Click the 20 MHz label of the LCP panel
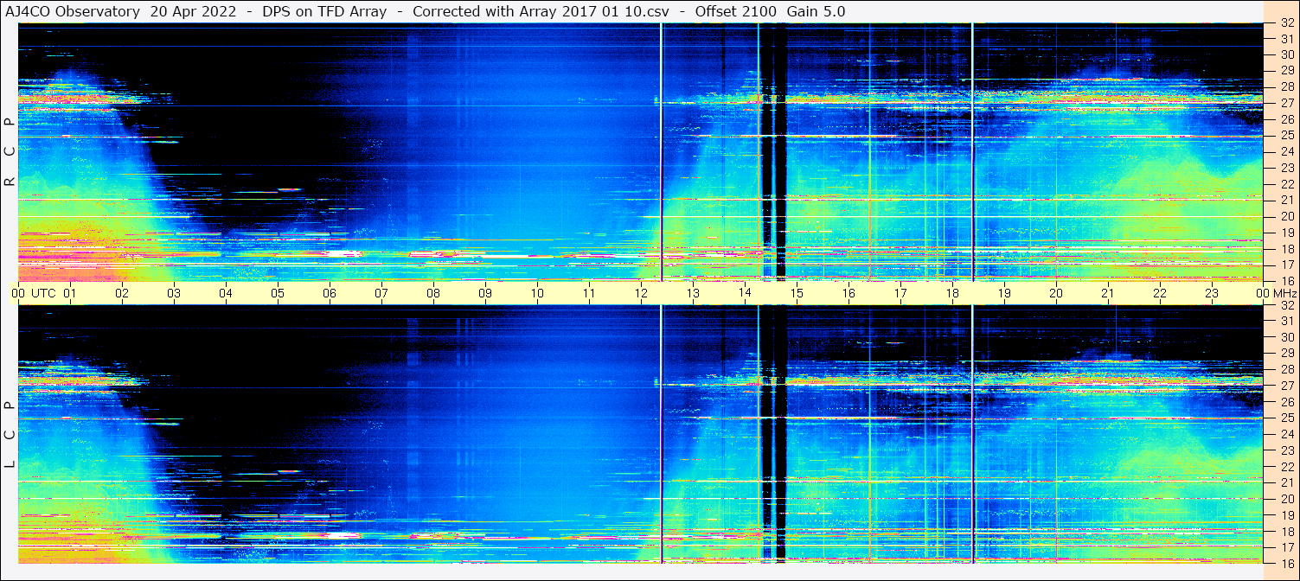1300x581 pixels. (1287, 499)
